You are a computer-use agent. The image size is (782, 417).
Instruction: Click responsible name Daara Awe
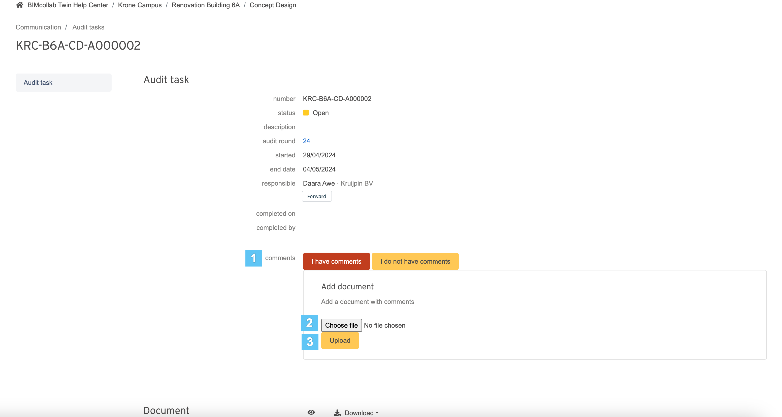(319, 183)
